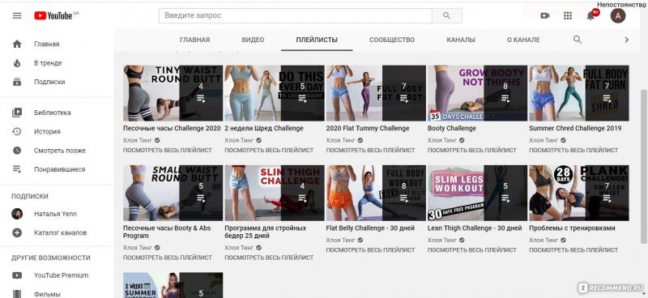Open the Booty Challenge playlist thumbnail

coord(477,93)
